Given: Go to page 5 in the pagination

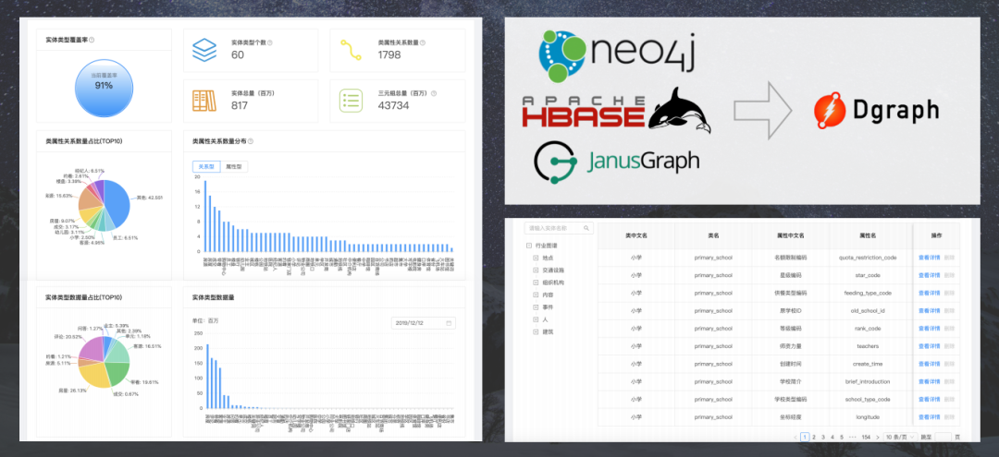Looking at the screenshot, I should point(843,437).
